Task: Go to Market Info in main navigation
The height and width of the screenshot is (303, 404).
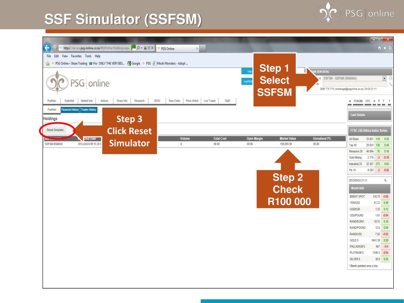Action: click(x=87, y=101)
